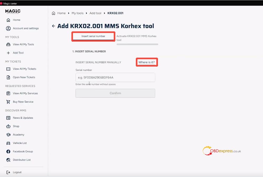Click the Vehicle List car icon
This screenshot has width=263, height=177.
point(8,143)
